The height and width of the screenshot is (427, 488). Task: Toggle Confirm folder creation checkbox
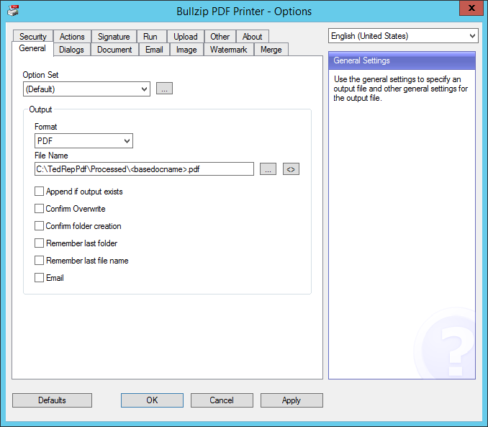(x=39, y=226)
